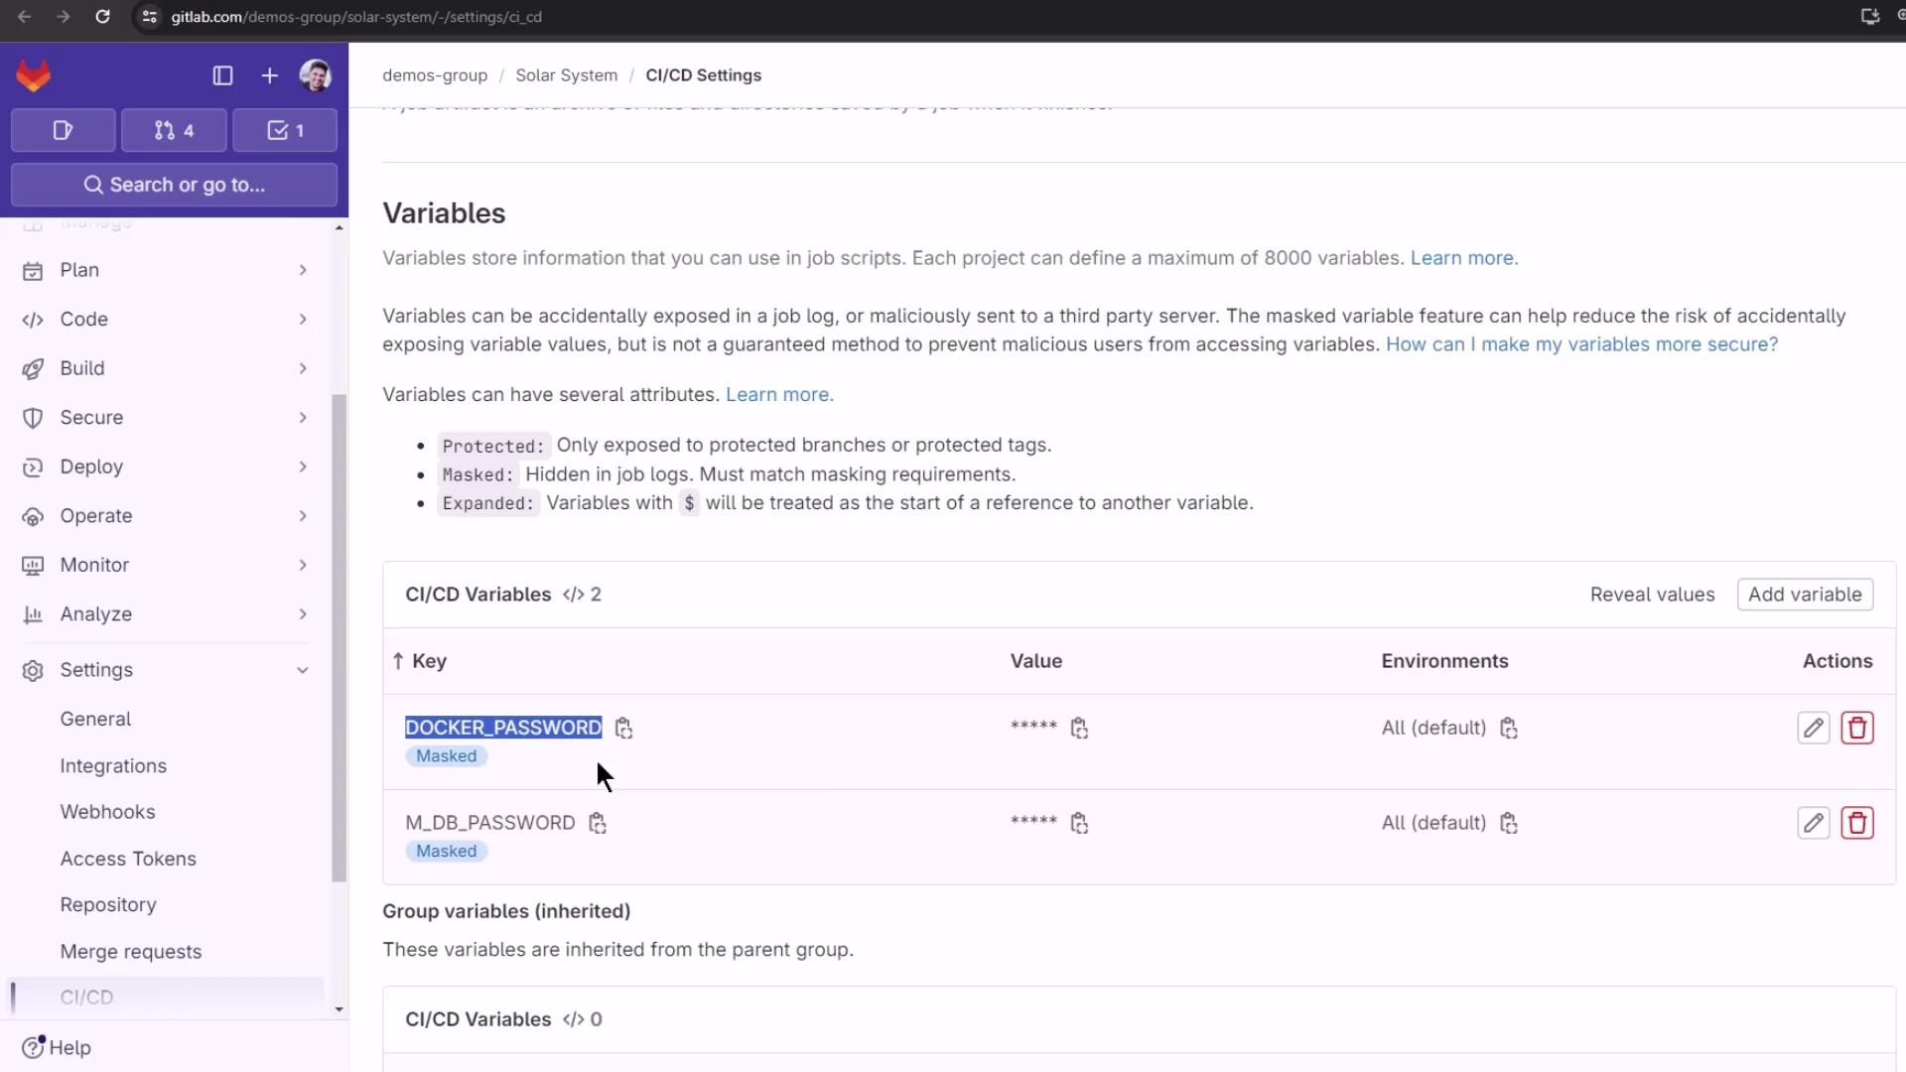Image resolution: width=1906 pixels, height=1072 pixels.
Task: Click the Search or go to field
Action: tap(174, 185)
